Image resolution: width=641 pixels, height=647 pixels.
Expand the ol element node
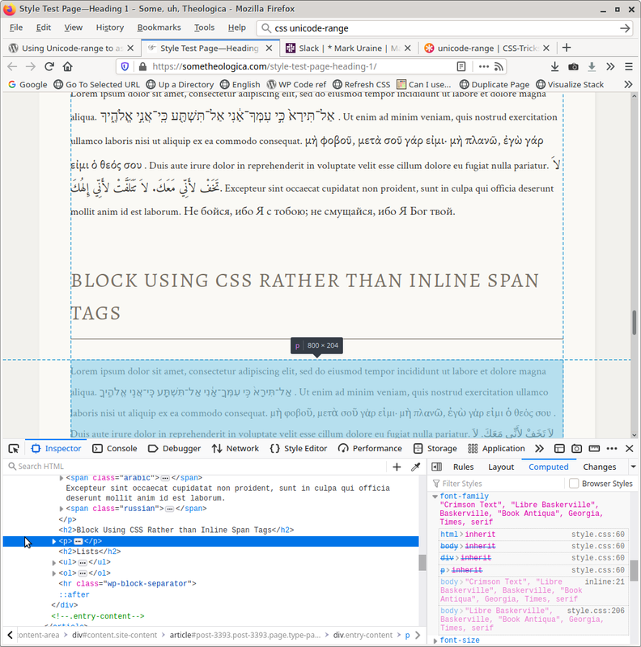(x=53, y=573)
